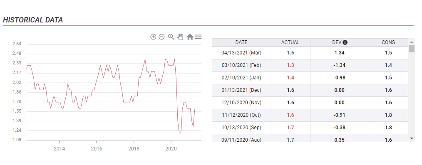Click the table scrollbar up arrow
This screenshot has height=165, width=422.
pyautogui.click(x=412, y=42)
